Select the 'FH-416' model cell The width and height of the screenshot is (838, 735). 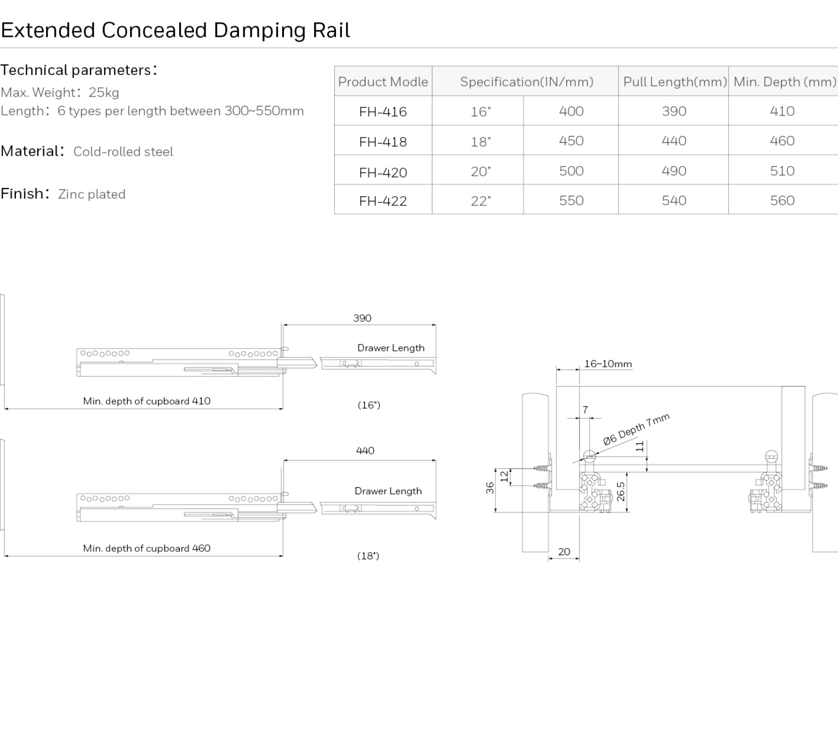(x=383, y=112)
